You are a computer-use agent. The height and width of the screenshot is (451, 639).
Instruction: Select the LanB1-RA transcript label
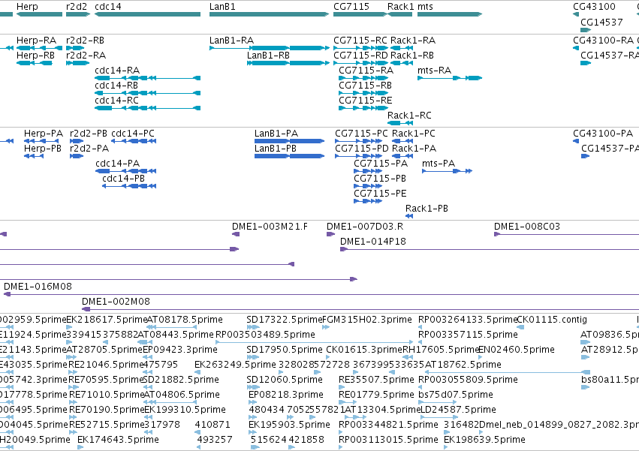pos(231,41)
